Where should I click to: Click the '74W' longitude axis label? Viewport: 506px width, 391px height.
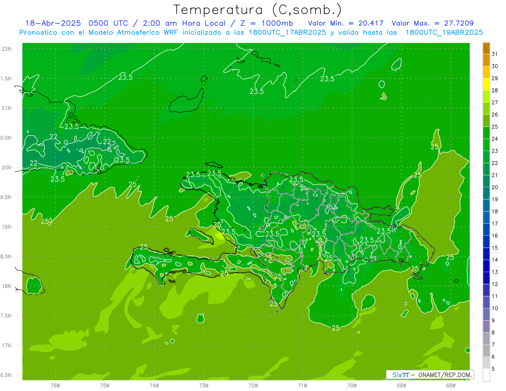154,385
